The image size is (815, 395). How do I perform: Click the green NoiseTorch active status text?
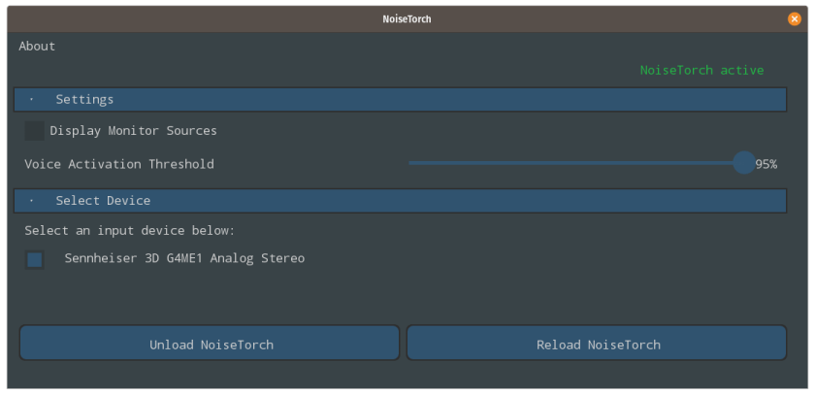click(x=701, y=70)
